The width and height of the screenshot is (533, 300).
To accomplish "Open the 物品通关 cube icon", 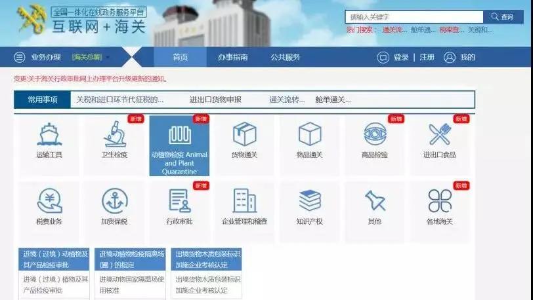I will pyautogui.click(x=310, y=134).
